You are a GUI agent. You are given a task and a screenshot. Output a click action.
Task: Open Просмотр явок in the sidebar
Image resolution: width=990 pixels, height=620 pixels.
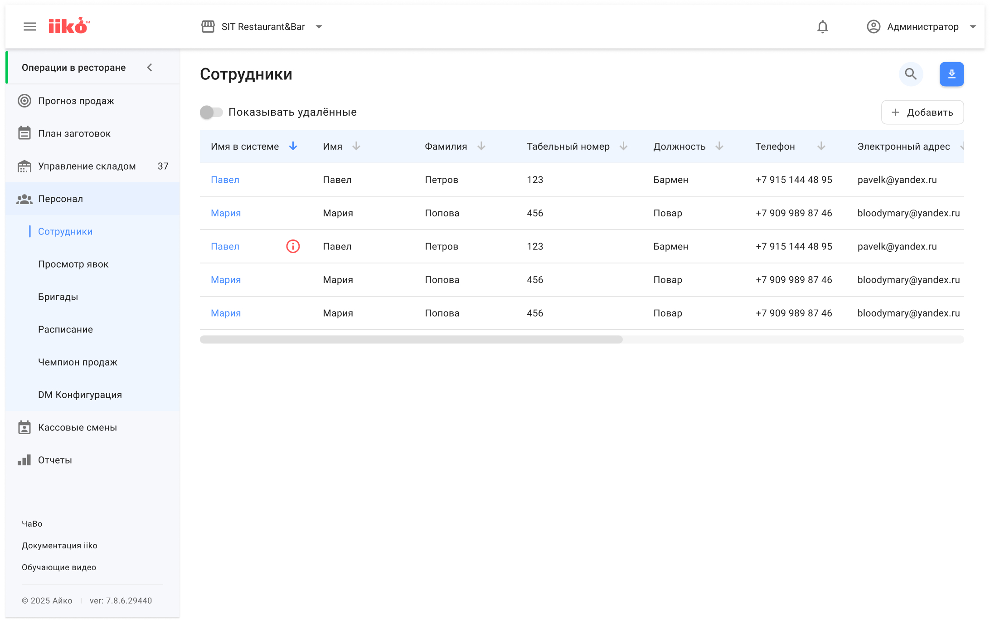point(73,264)
